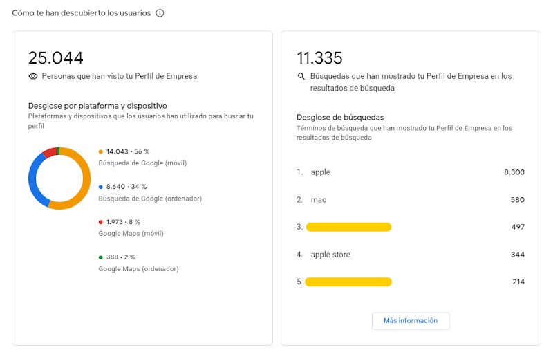The height and width of the screenshot is (350, 553).
Task: Click the eye icon for profile views
Action: point(32,76)
